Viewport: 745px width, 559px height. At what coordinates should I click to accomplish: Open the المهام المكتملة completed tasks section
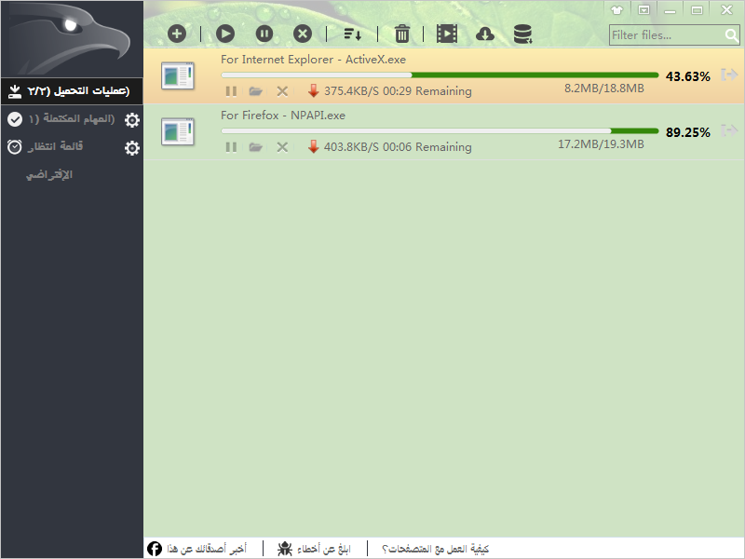[x=72, y=119]
